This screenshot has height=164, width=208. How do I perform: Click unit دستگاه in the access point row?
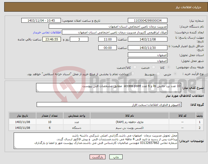[77, 128]
